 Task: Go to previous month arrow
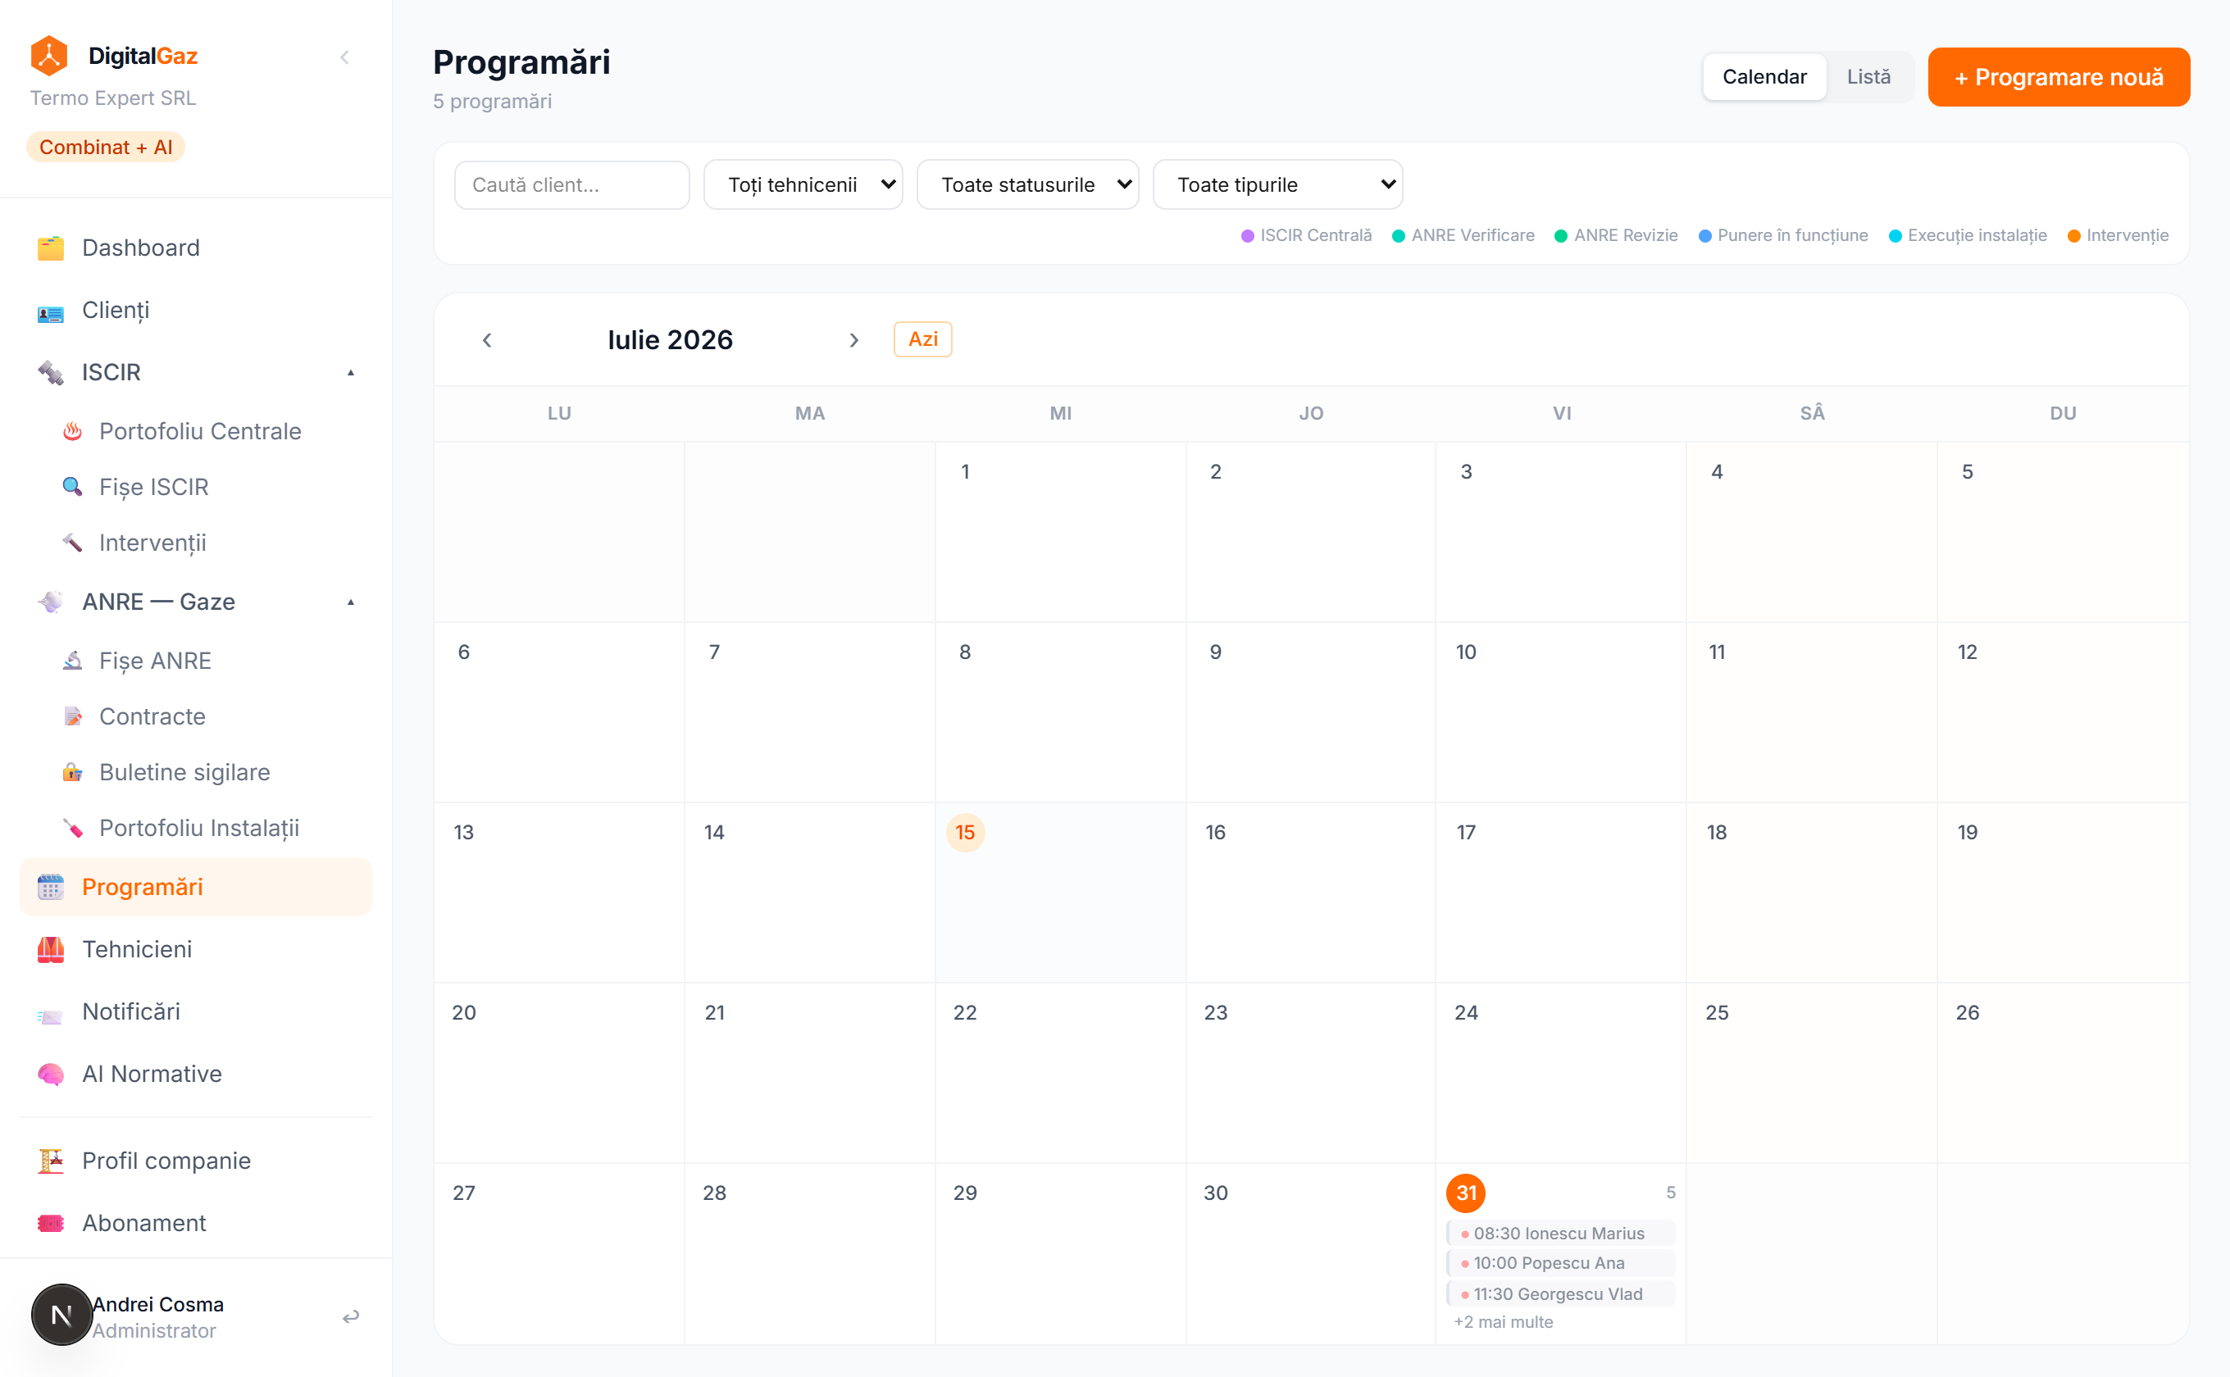pyautogui.click(x=487, y=339)
